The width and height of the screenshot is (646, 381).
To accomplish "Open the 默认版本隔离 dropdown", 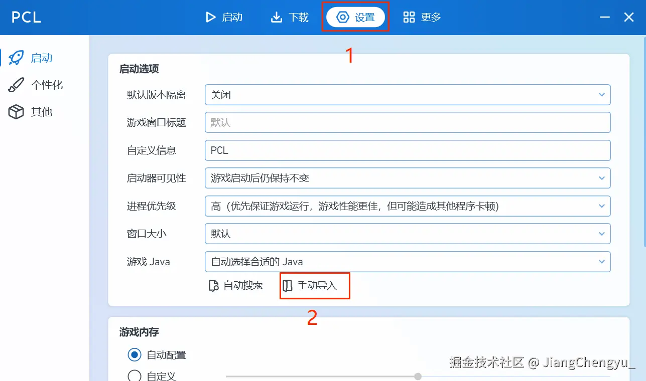I will [408, 95].
